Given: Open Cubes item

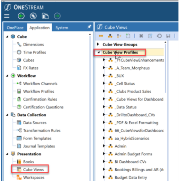Looking at the screenshot, I should click(29, 60).
